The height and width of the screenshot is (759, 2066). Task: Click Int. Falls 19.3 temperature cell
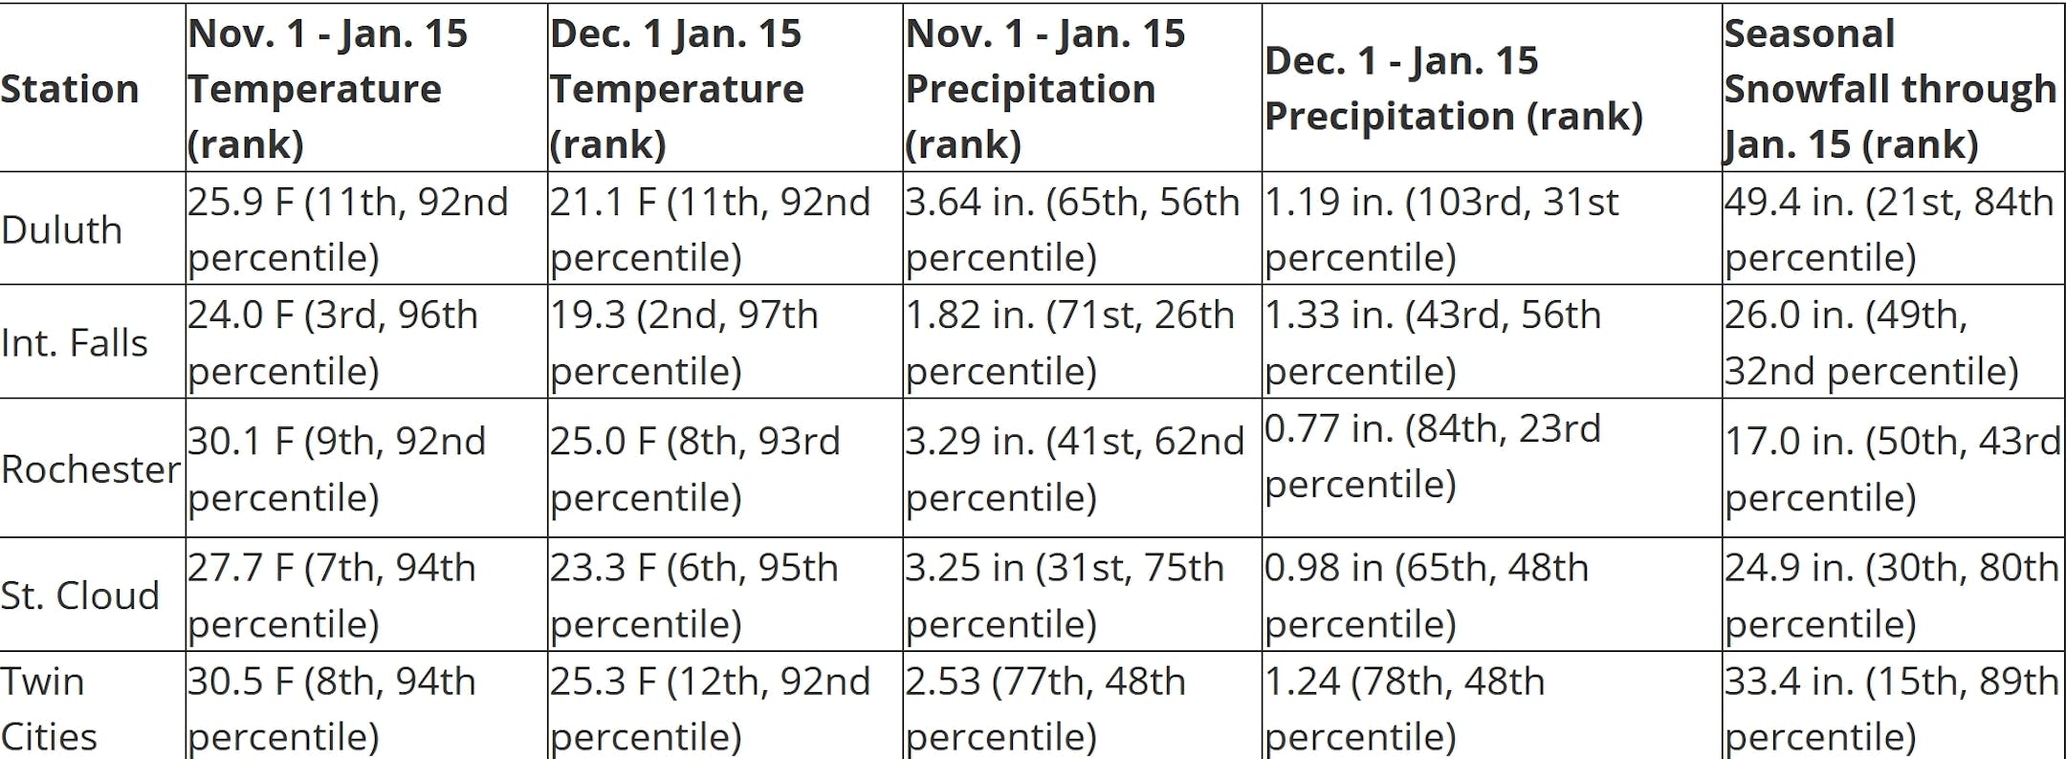683,342
